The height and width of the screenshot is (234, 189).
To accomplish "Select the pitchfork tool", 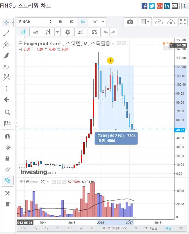I will (6, 44).
